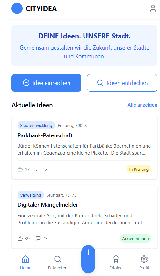Select the Verwaltung category tag
Image resolution: width=160 pixels, height=276 pixels.
(x=31, y=195)
